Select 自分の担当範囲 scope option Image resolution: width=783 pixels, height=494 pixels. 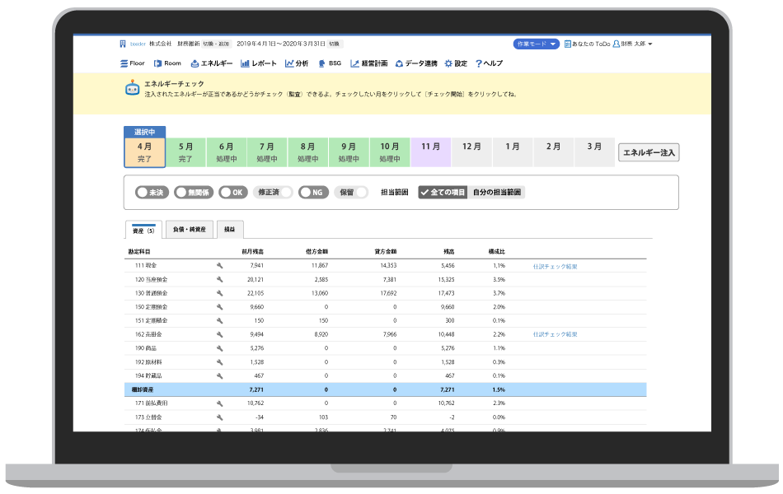click(496, 192)
